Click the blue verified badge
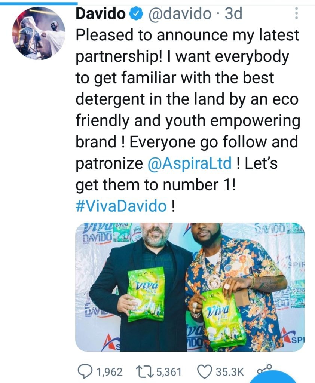The width and height of the screenshot is (315, 383). click(x=137, y=14)
